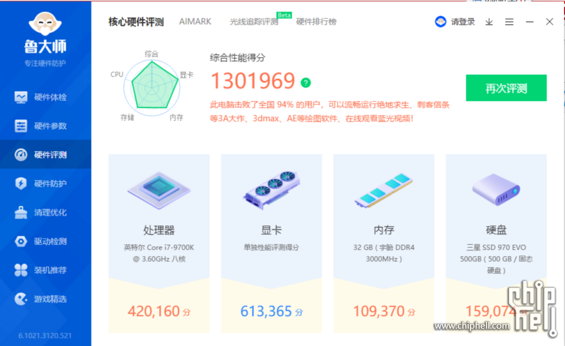Screen dimensions: 565x346
Task: Click the graphics card icon
Action: (272, 190)
